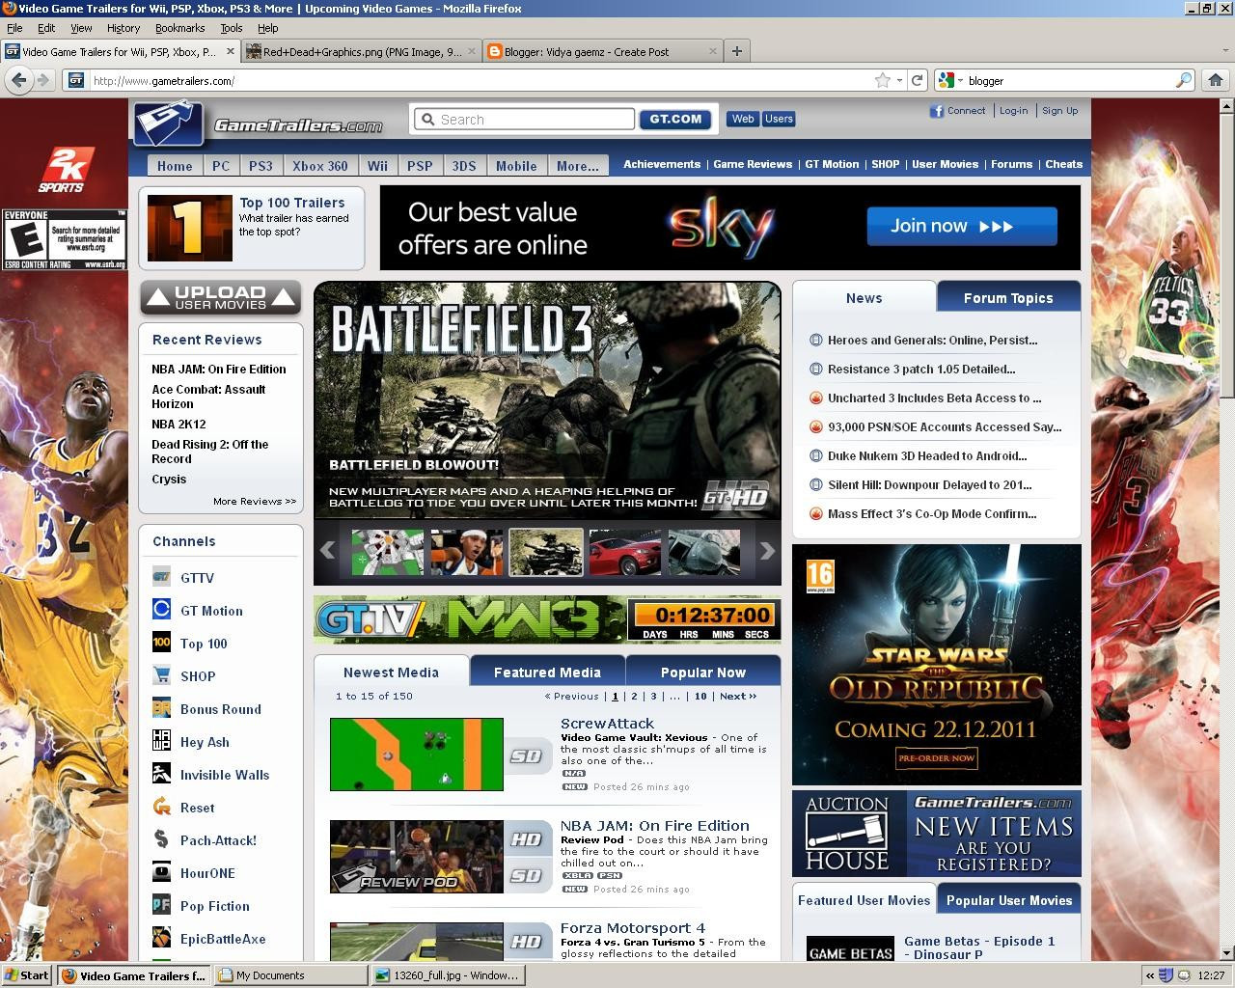This screenshot has width=1235, height=988.
Task: Open the History menu
Action: coord(123,28)
